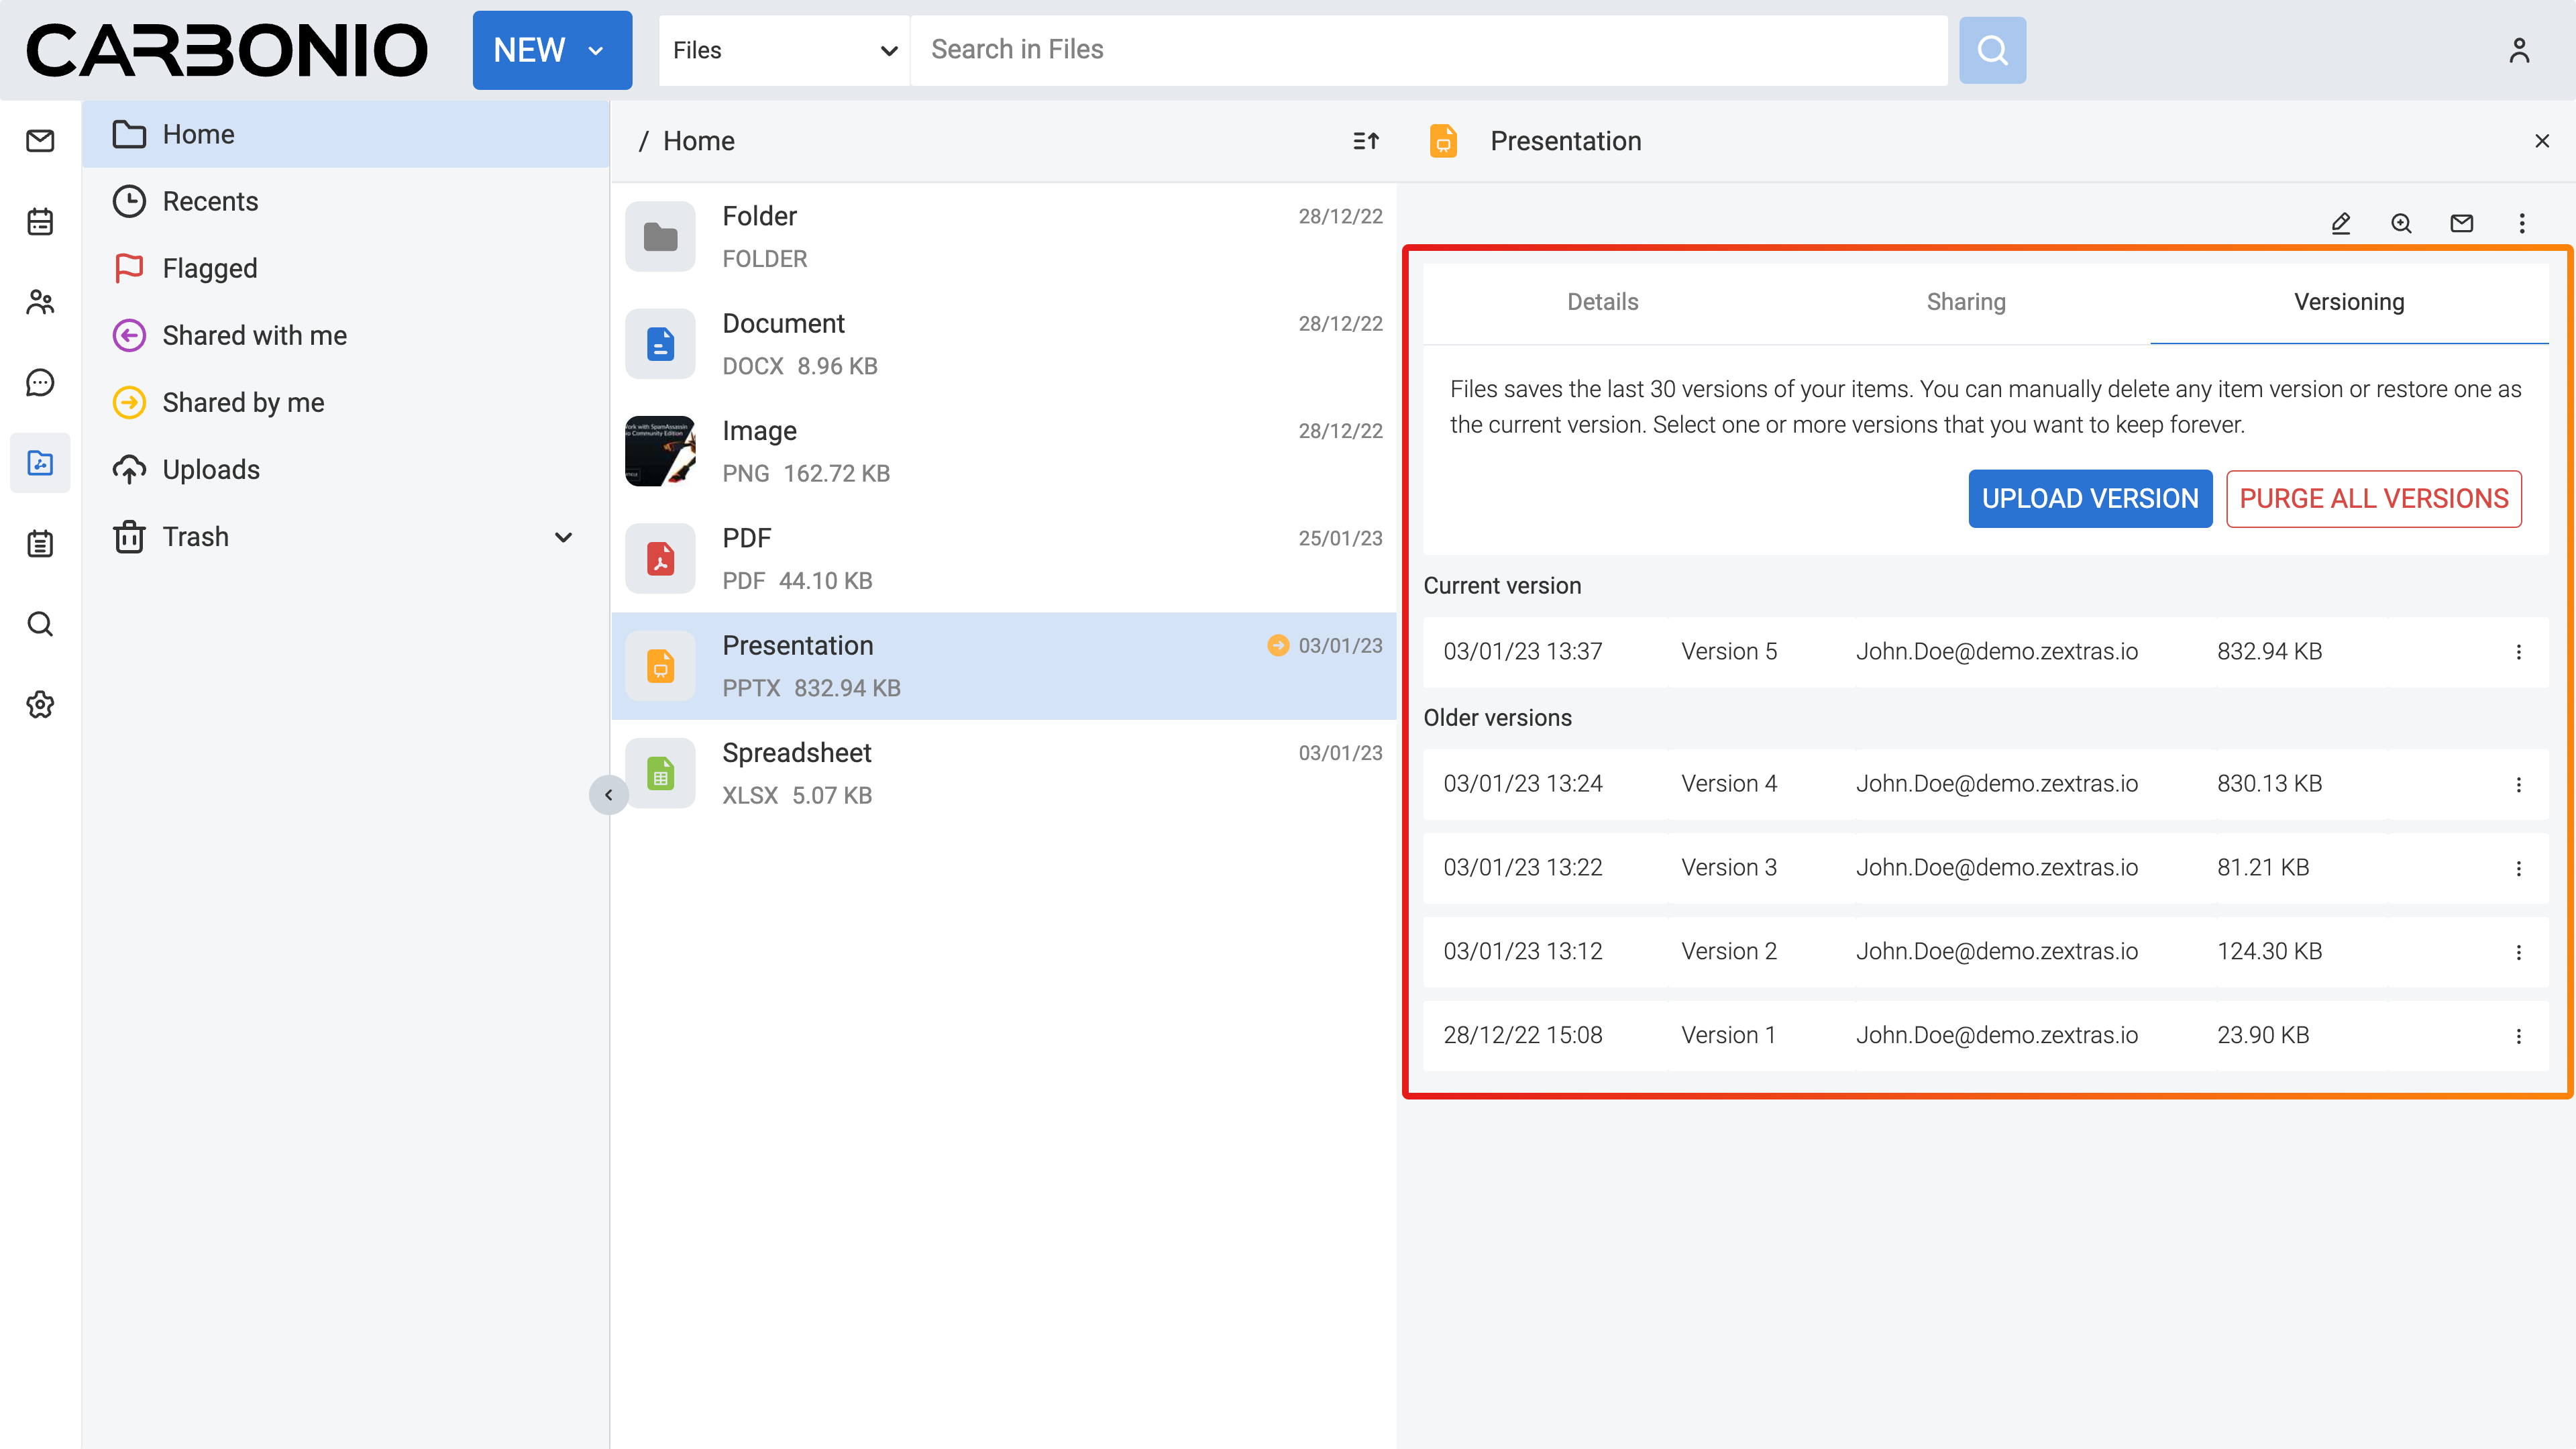Switch to the Sharing tab
The image size is (2576, 1449).
point(1965,302)
